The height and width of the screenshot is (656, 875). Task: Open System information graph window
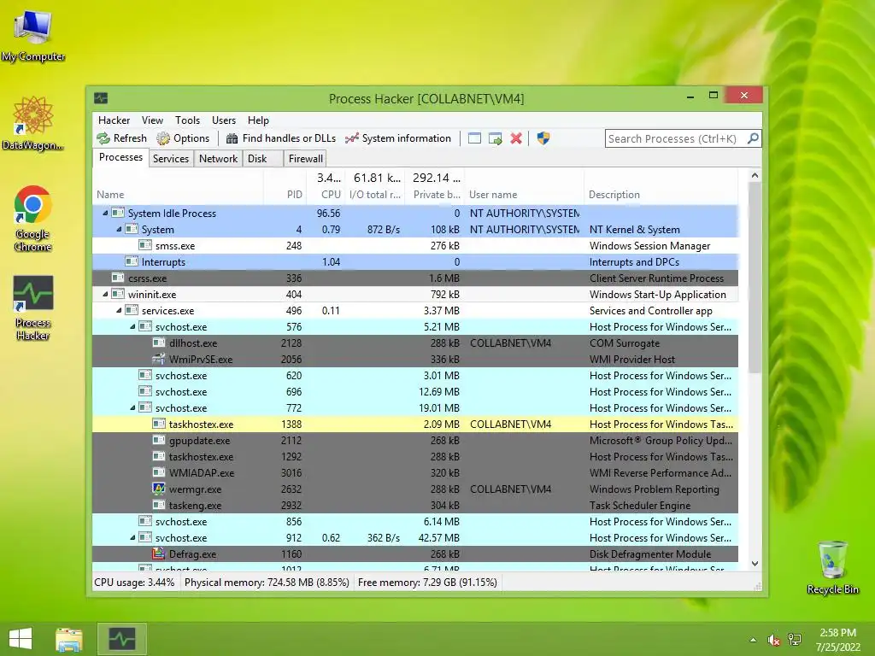pyautogui.click(x=398, y=138)
